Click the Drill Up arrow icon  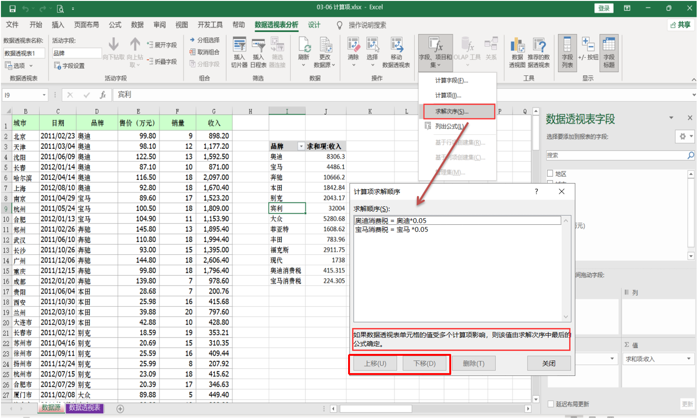coord(135,44)
